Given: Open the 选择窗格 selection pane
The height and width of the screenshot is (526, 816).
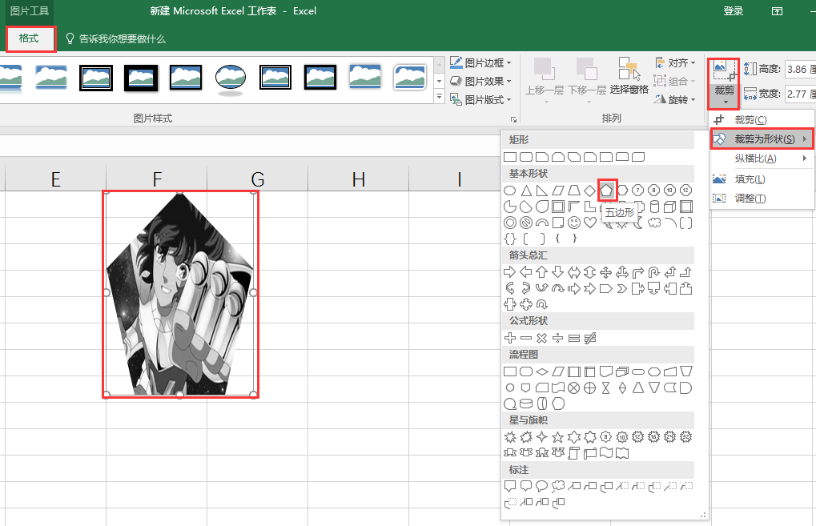Looking at the screenshot, I should tap(629, 76).
